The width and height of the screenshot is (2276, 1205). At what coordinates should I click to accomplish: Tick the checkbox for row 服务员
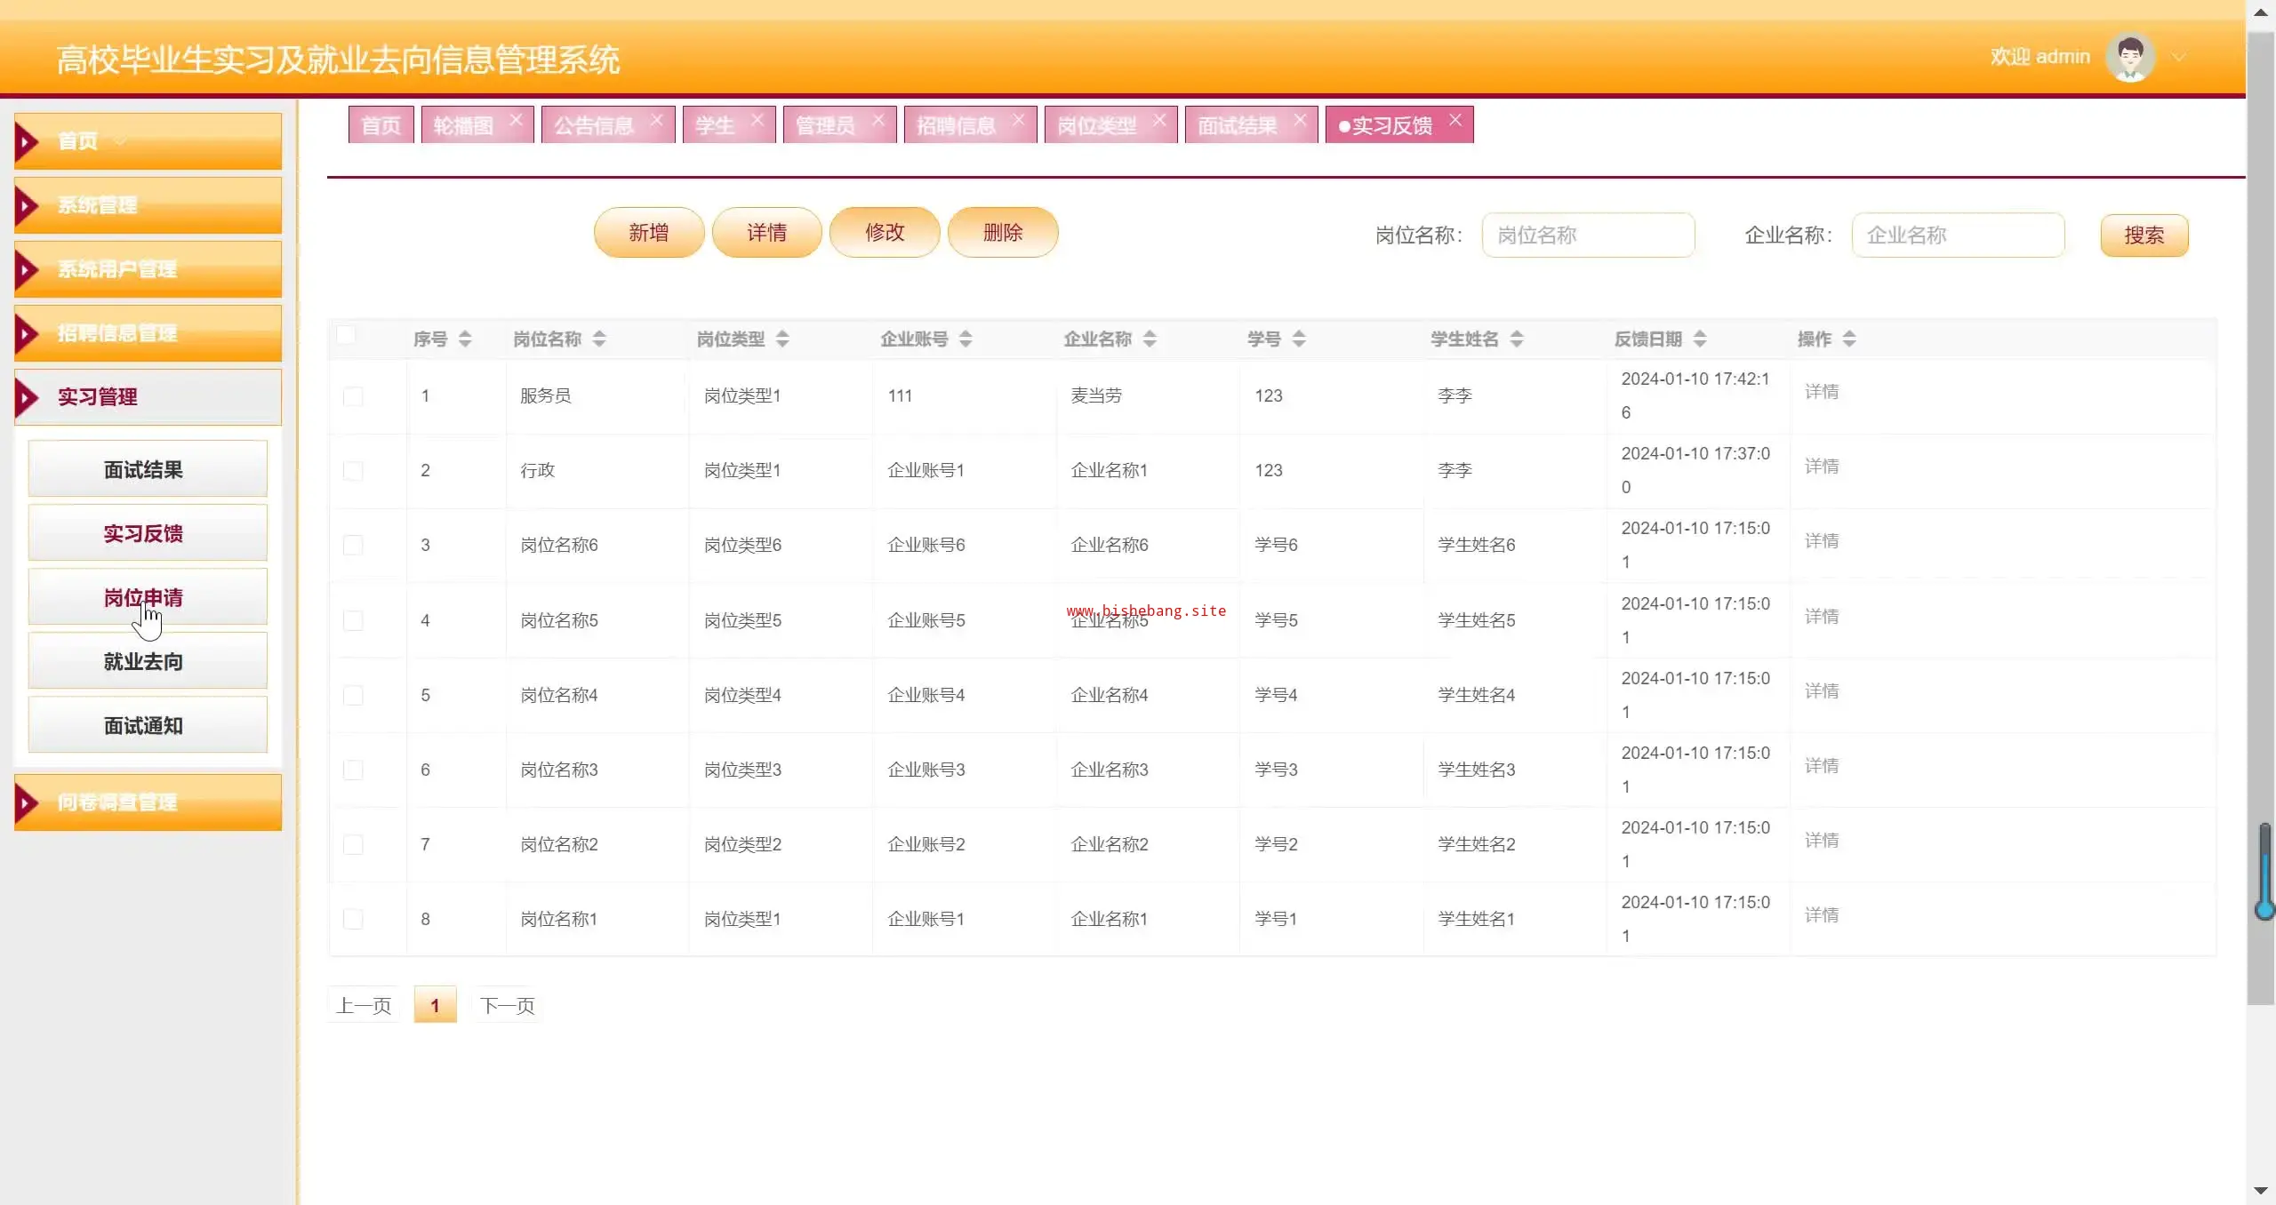(x=353, y=396)
